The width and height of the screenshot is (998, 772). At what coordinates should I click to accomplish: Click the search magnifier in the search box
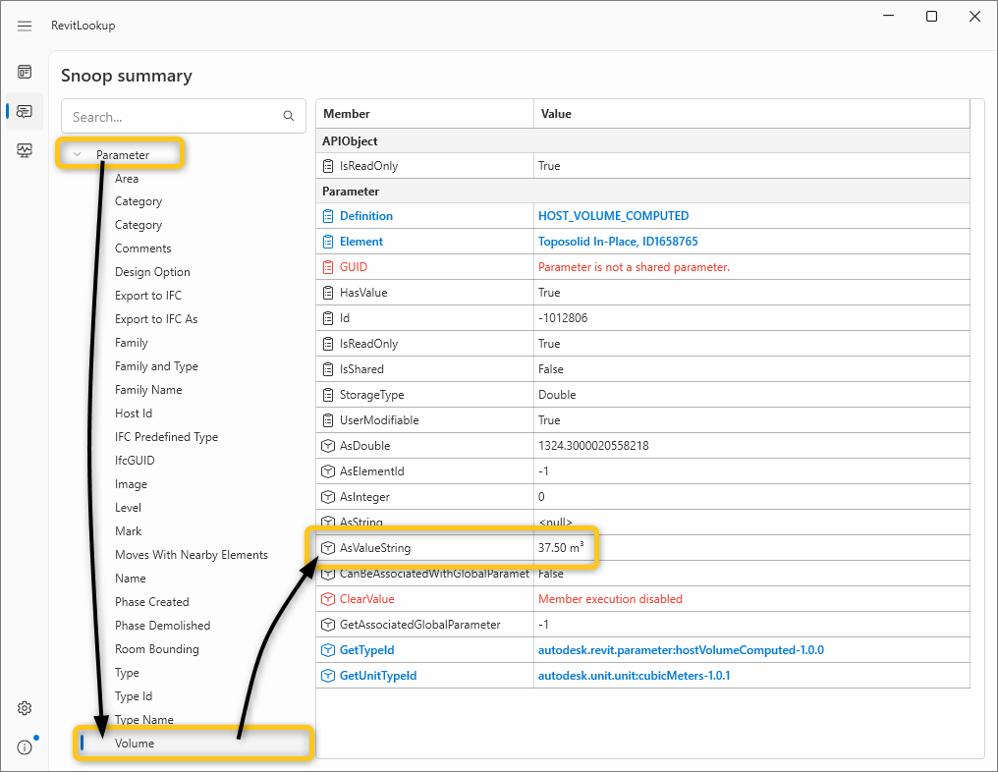(288, 116)
